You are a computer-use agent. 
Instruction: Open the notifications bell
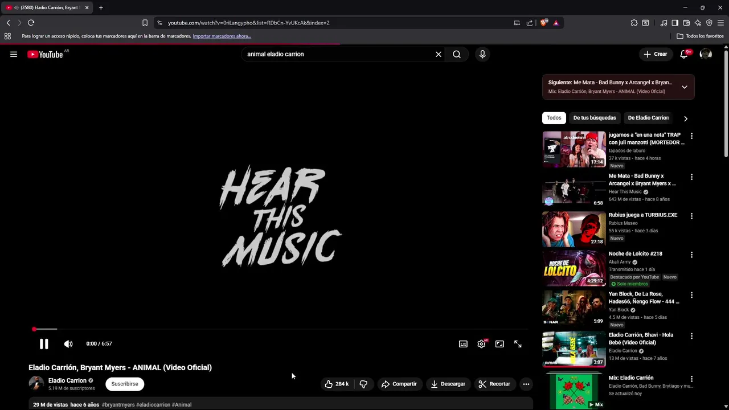pos(684,54)
